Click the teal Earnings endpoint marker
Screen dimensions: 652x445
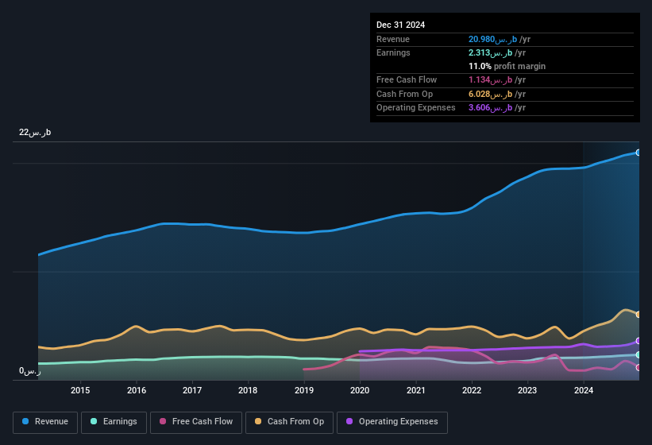[638, 354]
